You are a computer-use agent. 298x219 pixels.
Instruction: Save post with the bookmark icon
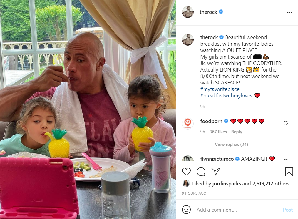(x=289, y=171)
